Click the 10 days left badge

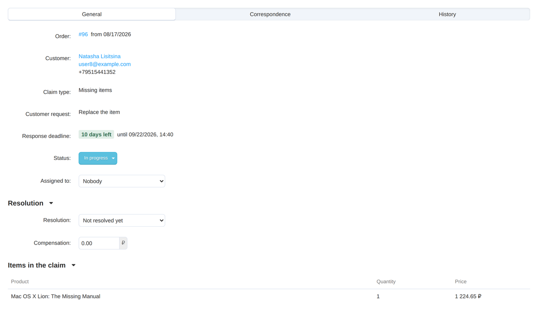(96, 134)
